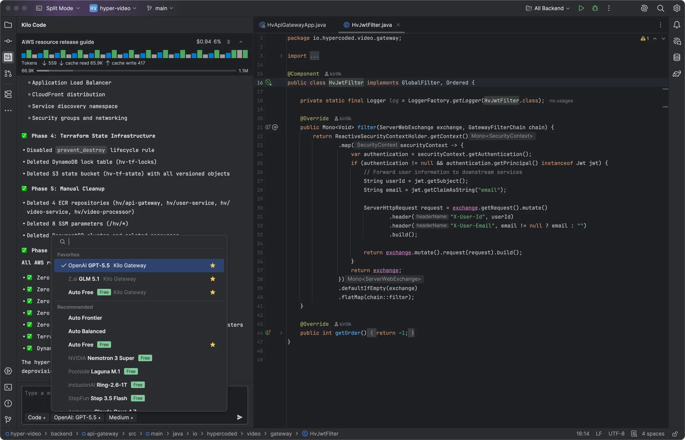This screenshot has width=685, height=440.
Task: Click the context usage progress bar
Action: (136, 71)
